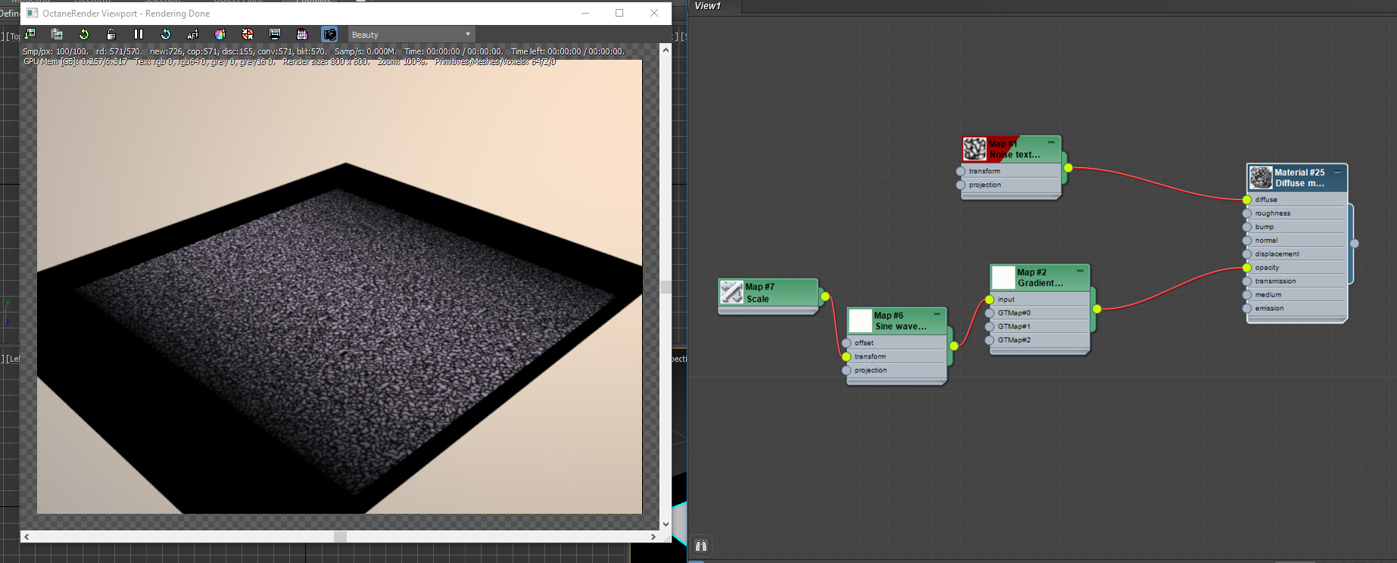Collapse the Map #1 Noise texture node
This screenshot has width=1397, height=563.
point(1051,142)
